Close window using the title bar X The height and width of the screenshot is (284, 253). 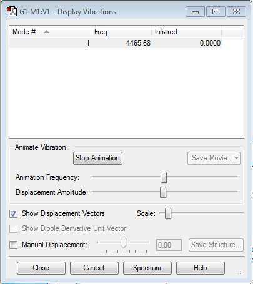coord(236,12)
